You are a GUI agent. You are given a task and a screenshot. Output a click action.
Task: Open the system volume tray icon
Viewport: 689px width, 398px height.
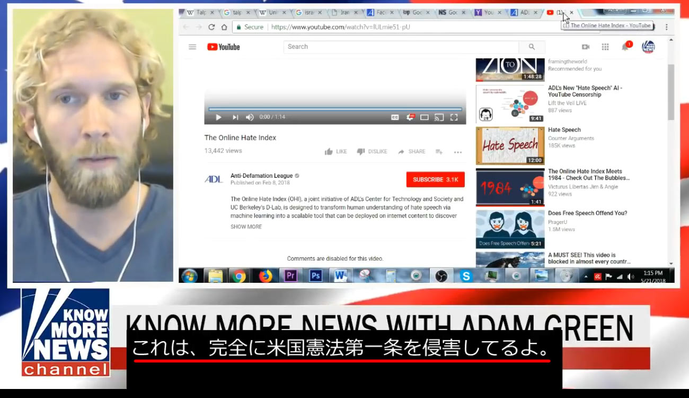(630, 276)
